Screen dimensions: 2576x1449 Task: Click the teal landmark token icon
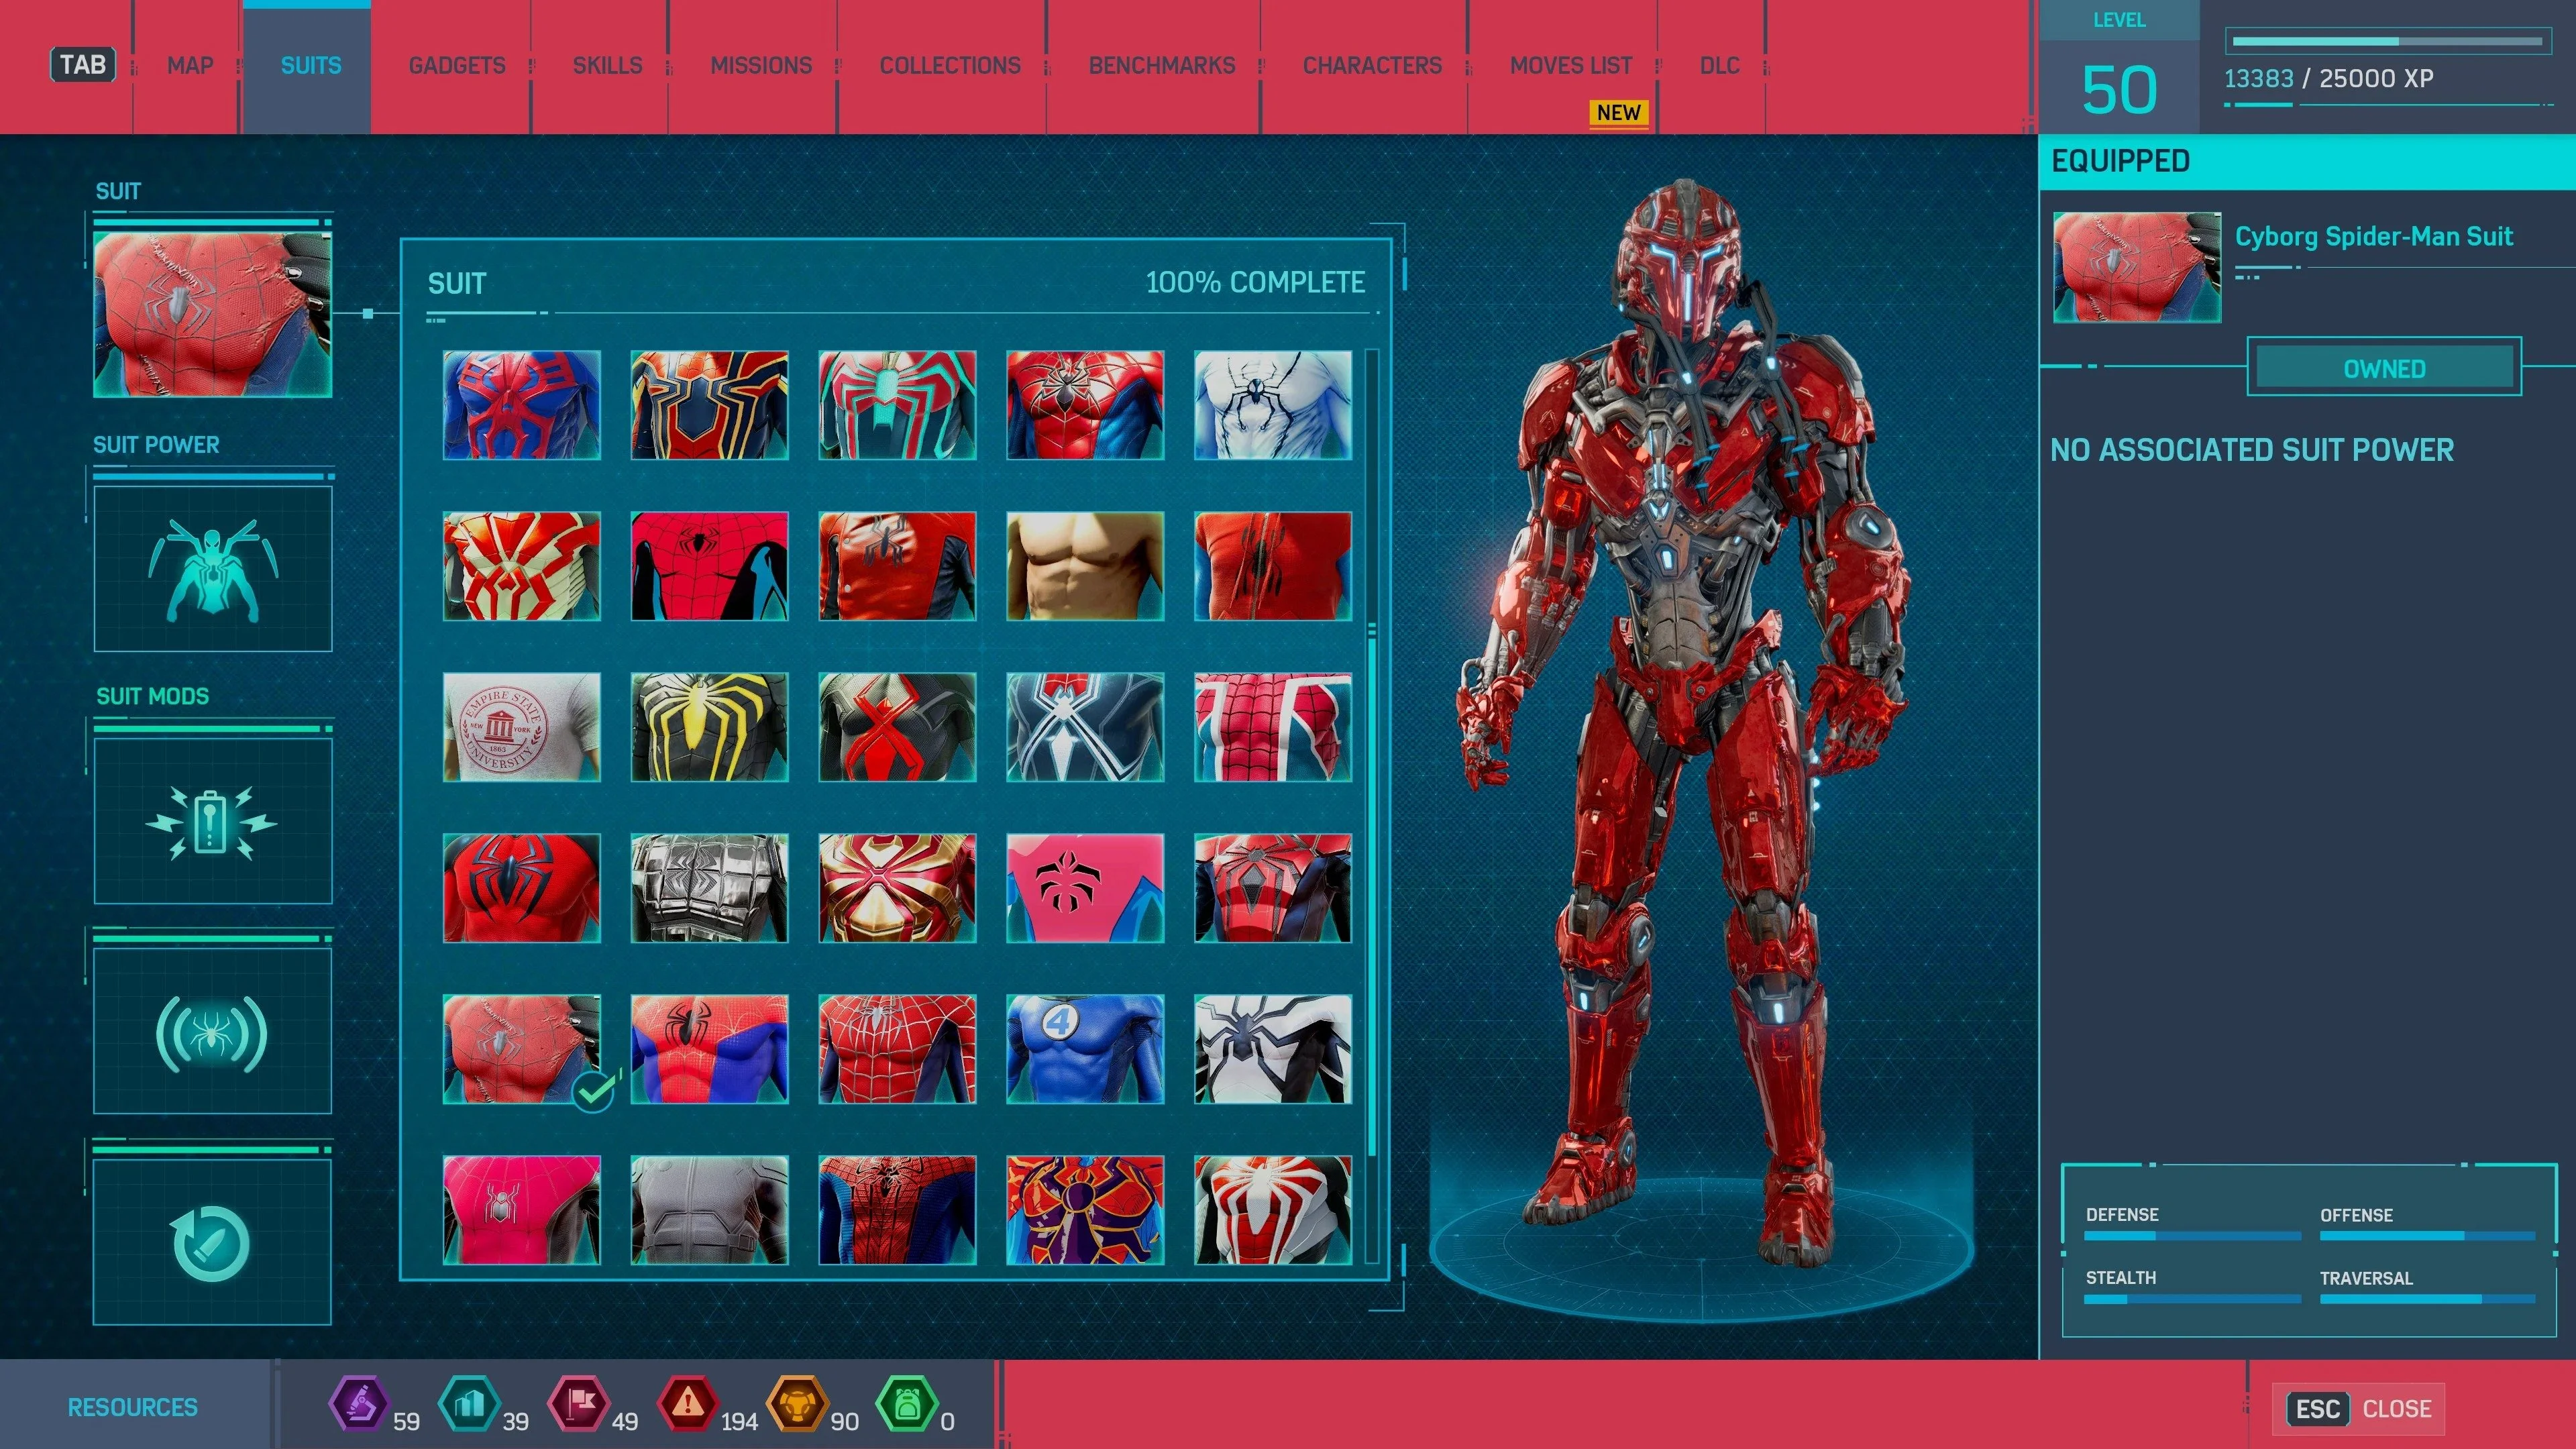pos(469,1404)
